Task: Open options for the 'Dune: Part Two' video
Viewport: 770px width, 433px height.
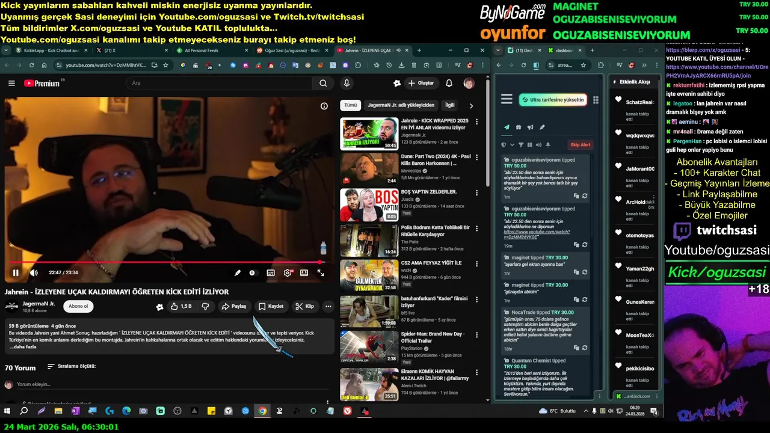Action: [x=477, y=156]
